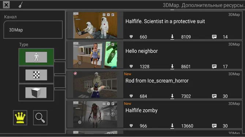The height and width of the screenshot is (137, 245).
Task: Open Rod Ice_scream_horror thumbnail
Action: tap(95, 85)
